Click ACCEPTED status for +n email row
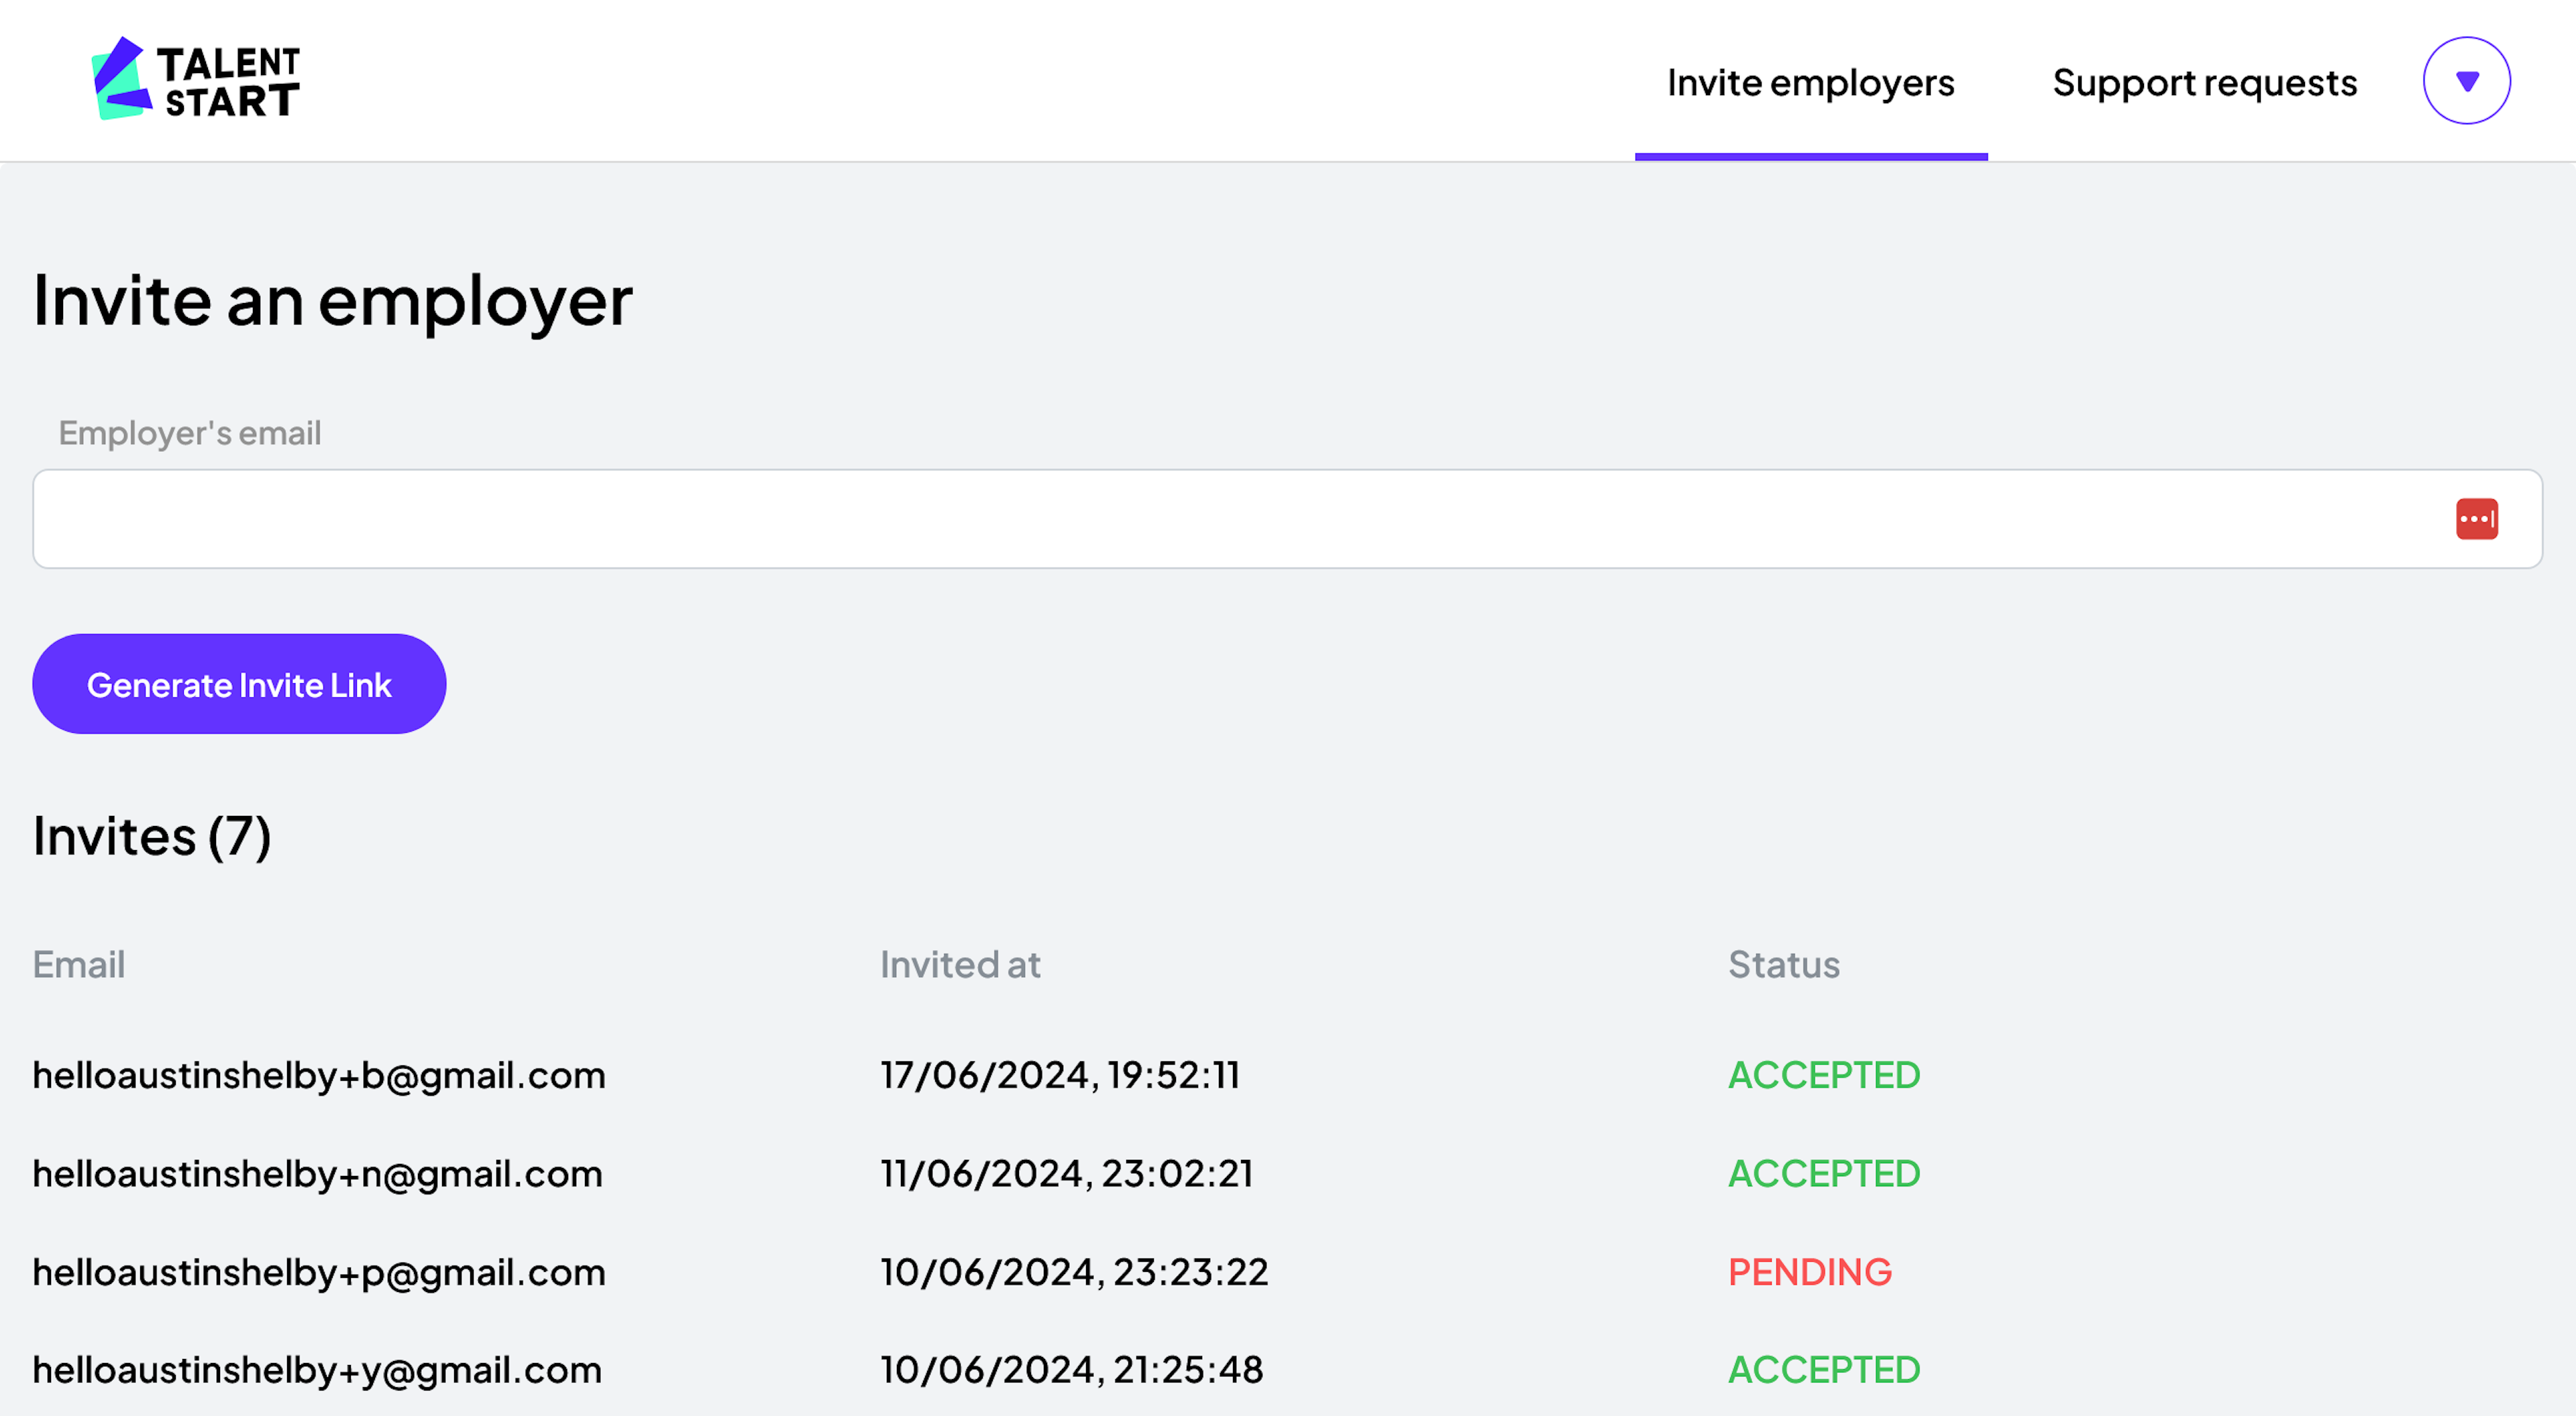Image resolution: width=2576 pixels, height=1416 pixels. [1824, 1173]
